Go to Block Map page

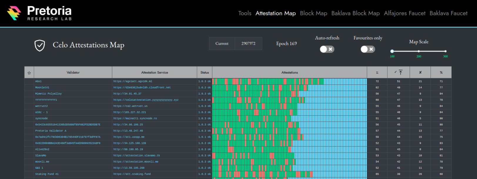click(x=314, y=13)
